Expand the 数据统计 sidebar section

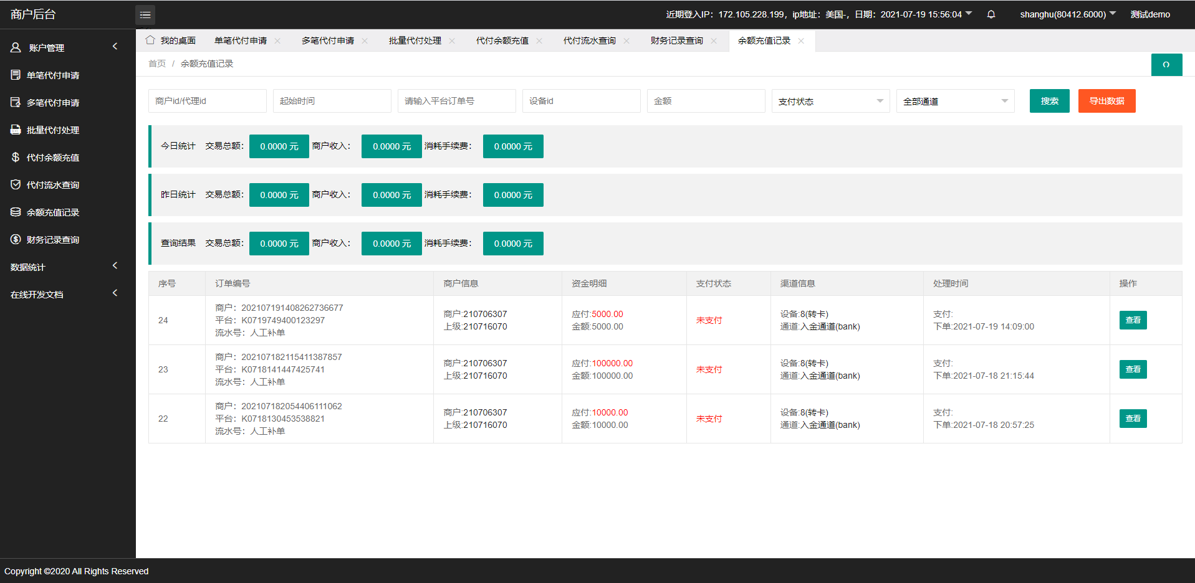click(x=62, y=267)
